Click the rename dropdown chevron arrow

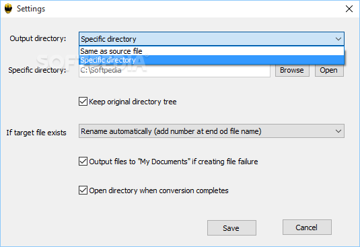click(338, 131)
